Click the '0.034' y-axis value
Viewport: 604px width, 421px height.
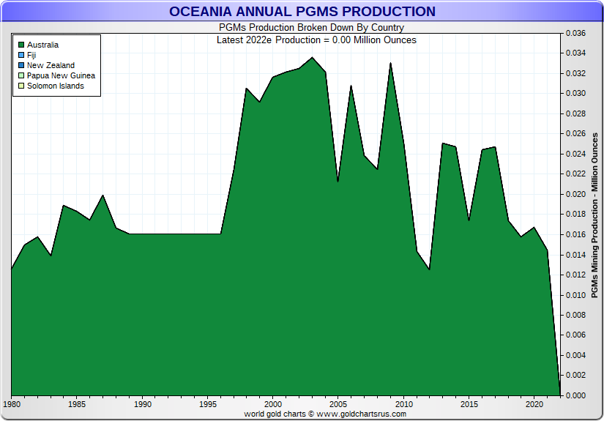[x=575, y=53]
